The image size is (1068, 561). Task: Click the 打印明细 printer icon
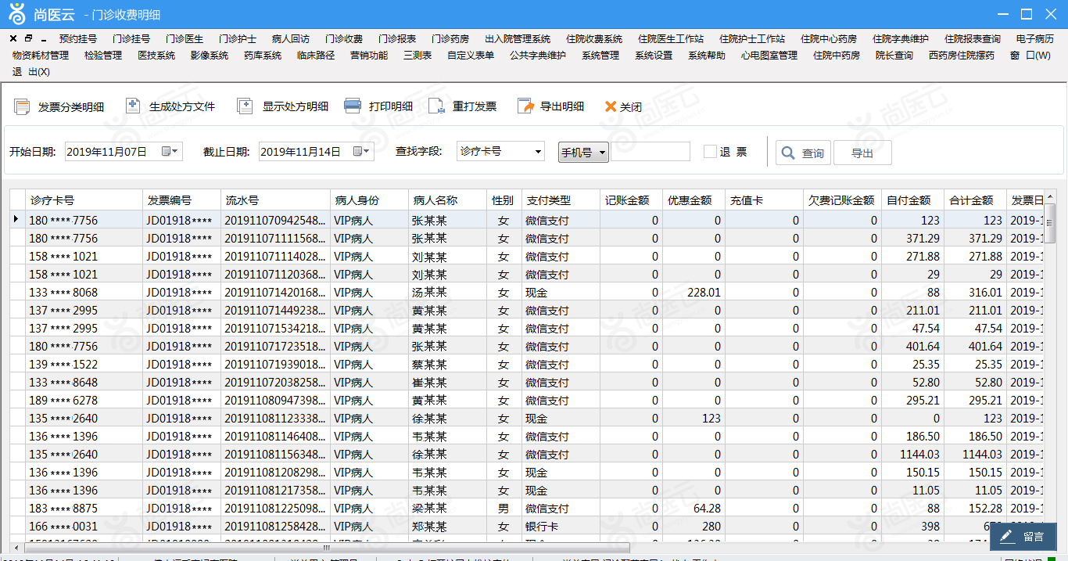coord(353,106)
